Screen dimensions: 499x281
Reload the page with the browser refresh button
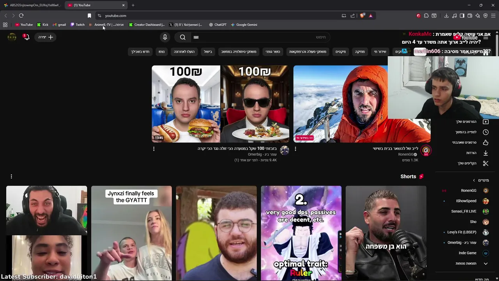click(21, 16)
